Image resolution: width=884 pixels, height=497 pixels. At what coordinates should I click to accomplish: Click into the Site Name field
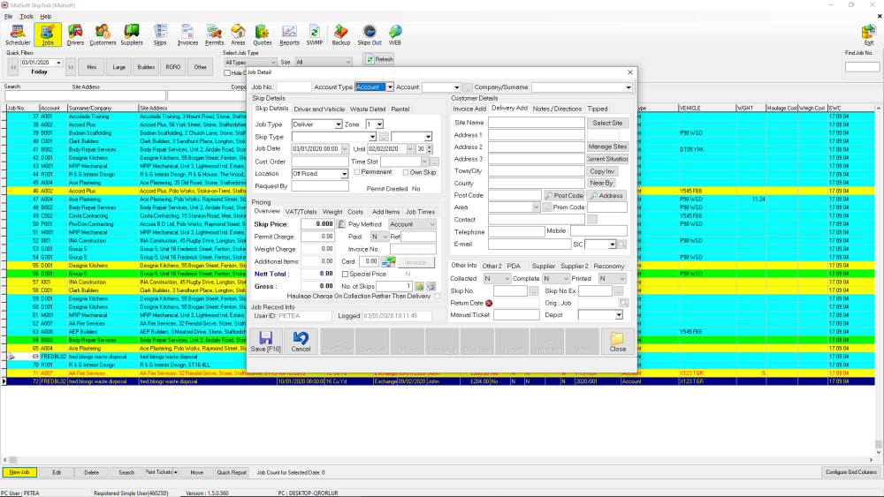click(536, 123)
